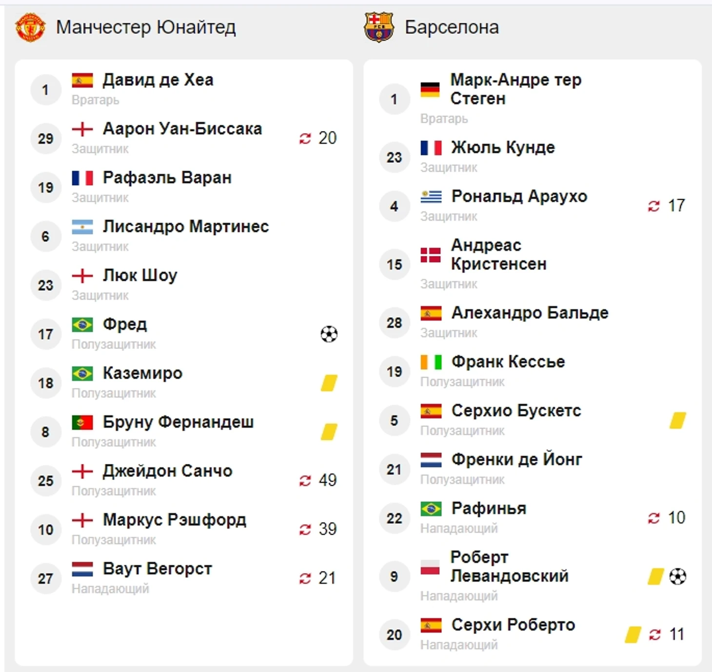Image resolution: width=712 pixels, height=672 pixels.
Task: Click Каземиро's yellow card icon
Action: tap(329, 383)
